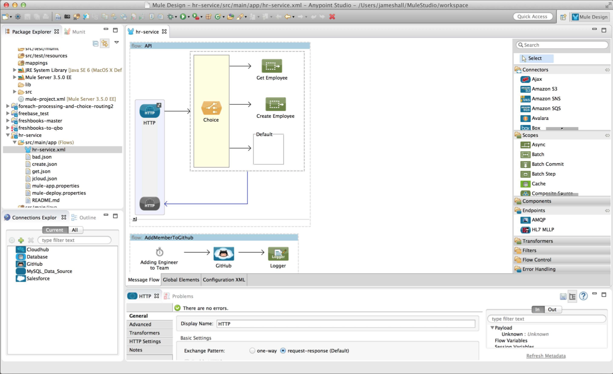Pick the Amazon SNS connector

540,99
